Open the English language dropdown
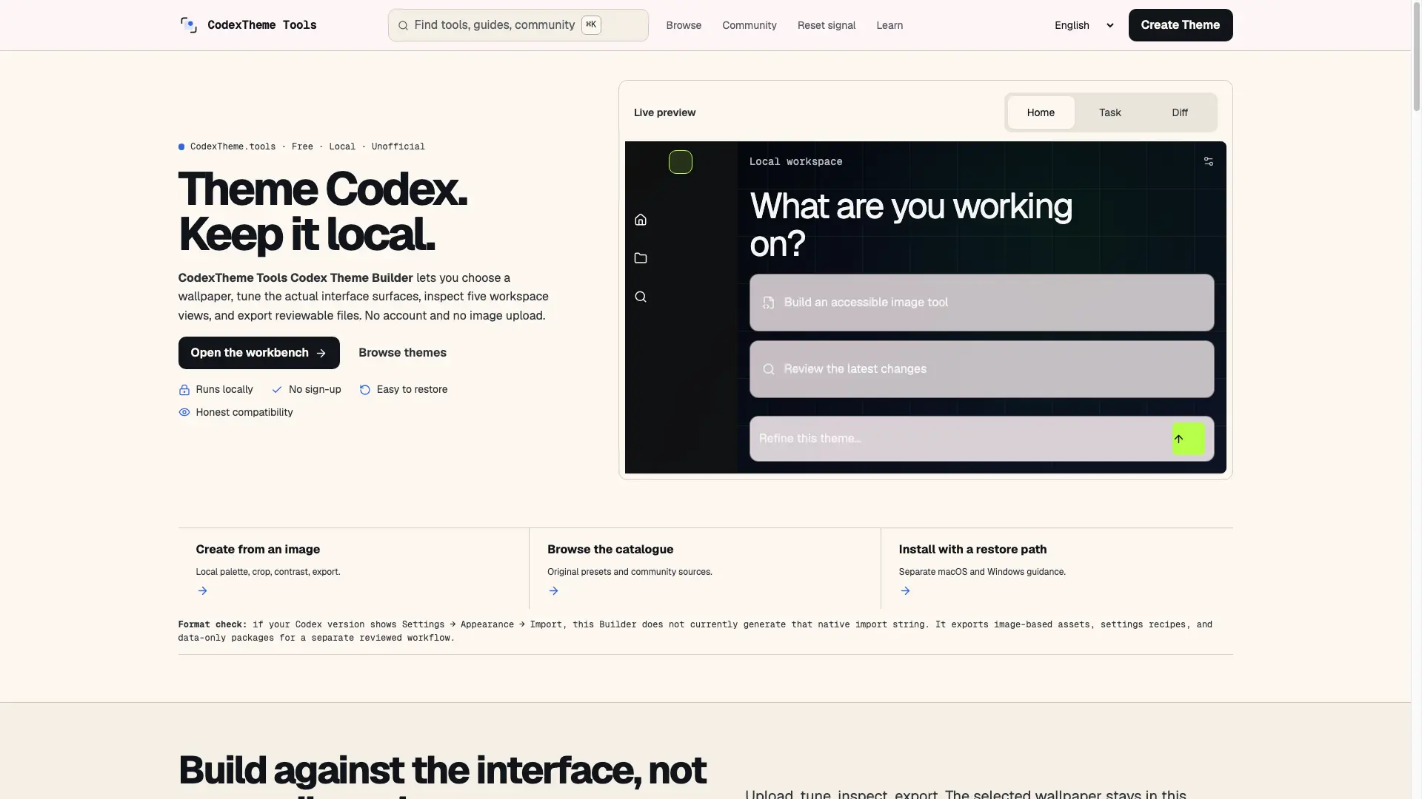Viewport: 1422px width, 799px height. coord(1084,25)
